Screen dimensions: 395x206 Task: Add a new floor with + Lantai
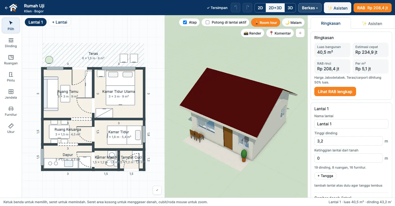tap(60, 22)
